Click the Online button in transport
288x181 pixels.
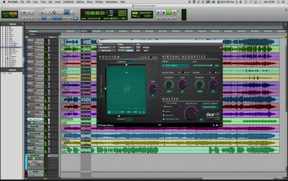click(158, 13)
